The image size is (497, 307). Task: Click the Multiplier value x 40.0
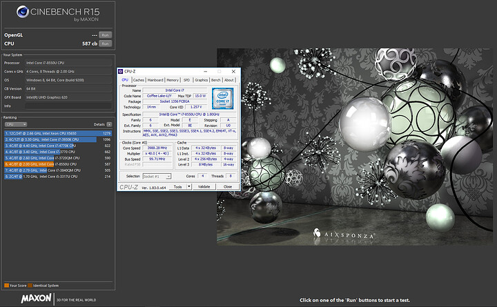click(x=157, y=154)
